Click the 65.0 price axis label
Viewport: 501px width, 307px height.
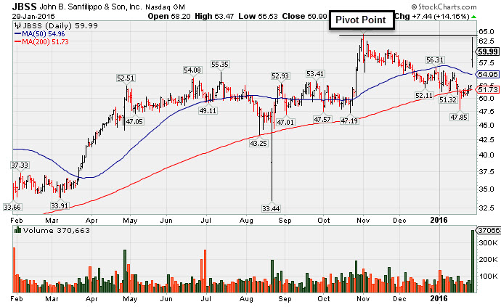(486, 32)
